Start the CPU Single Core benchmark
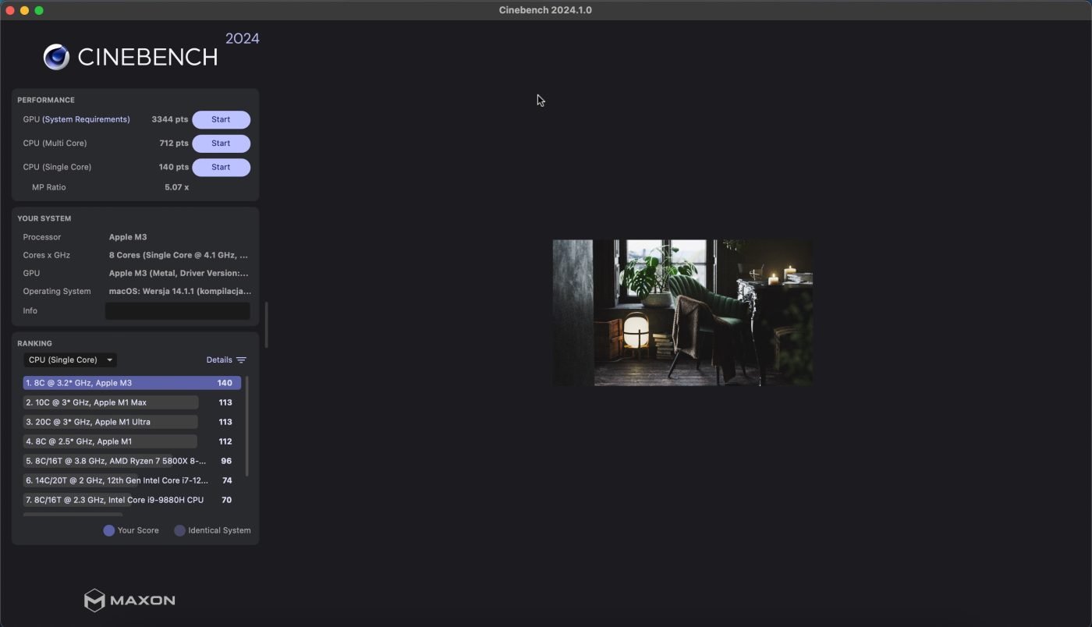Screen dimensions: 1092x627 pyautogui.click(x=221, y=167)
